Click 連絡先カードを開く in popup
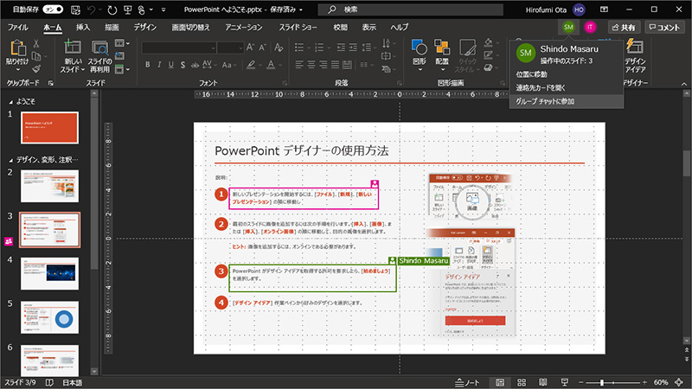 point(541,88)
